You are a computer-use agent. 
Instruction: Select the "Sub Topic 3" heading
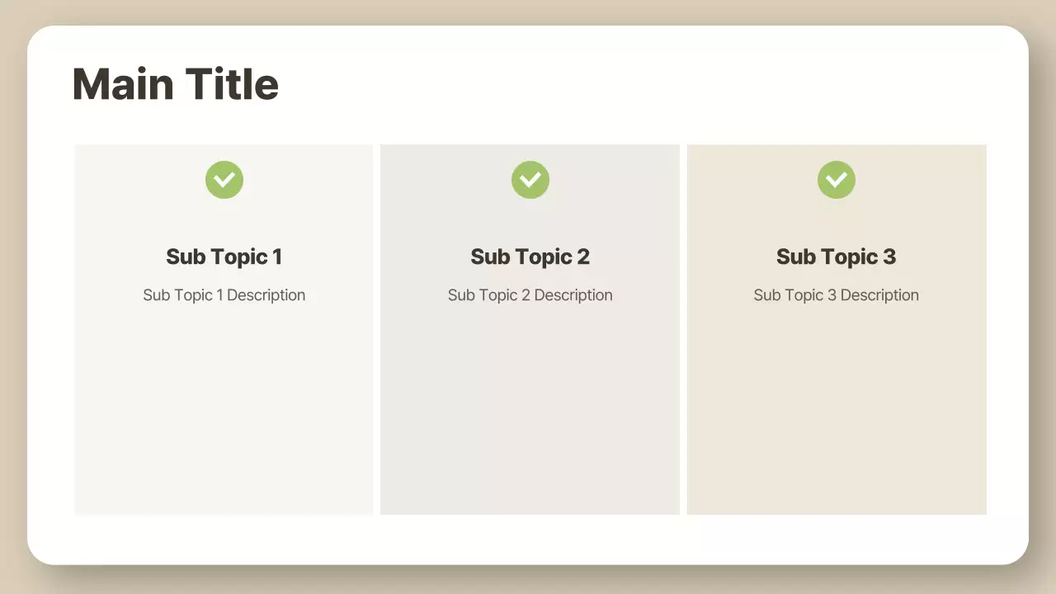pyautogui.click(x=837, y=257)
